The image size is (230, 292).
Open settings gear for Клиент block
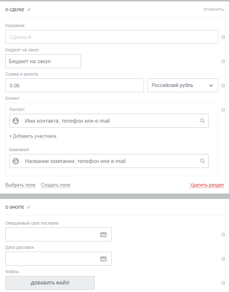pyautogui.click(x=223, y=110)
